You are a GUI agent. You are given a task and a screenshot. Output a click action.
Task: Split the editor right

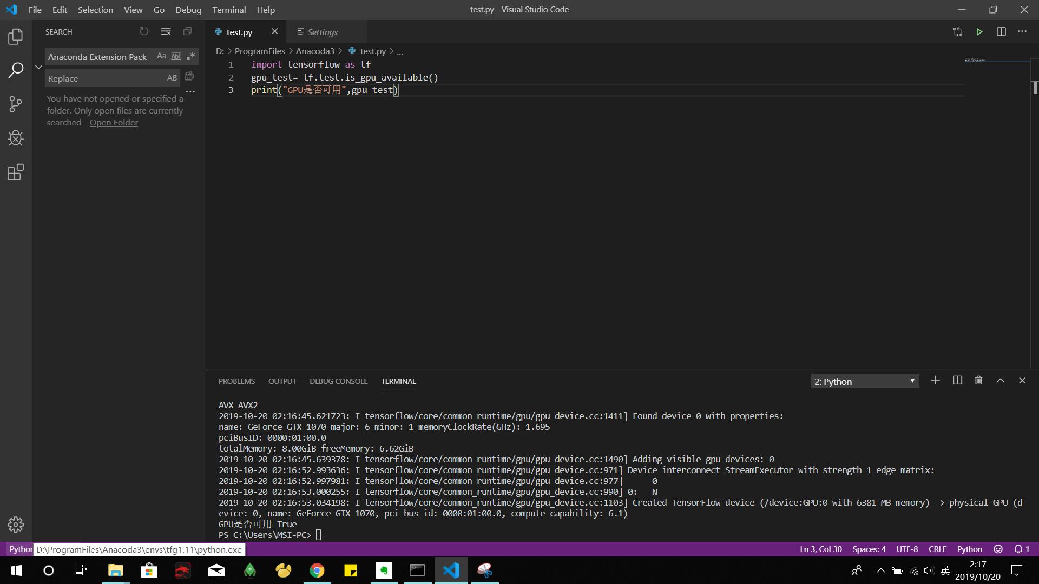(1001, 32)
